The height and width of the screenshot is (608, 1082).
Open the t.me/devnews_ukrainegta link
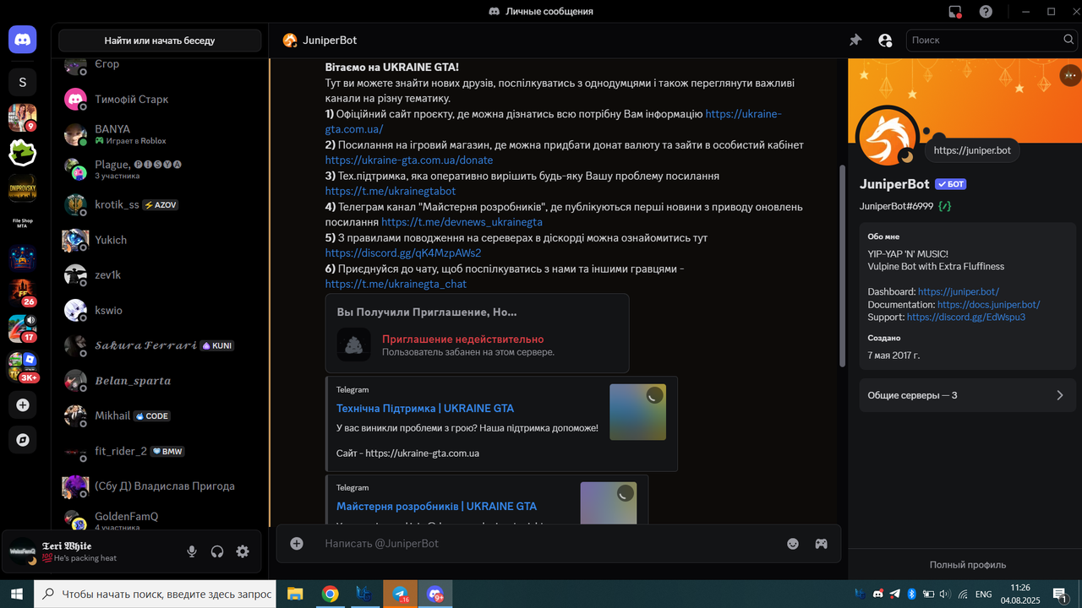tap(462, 222)
